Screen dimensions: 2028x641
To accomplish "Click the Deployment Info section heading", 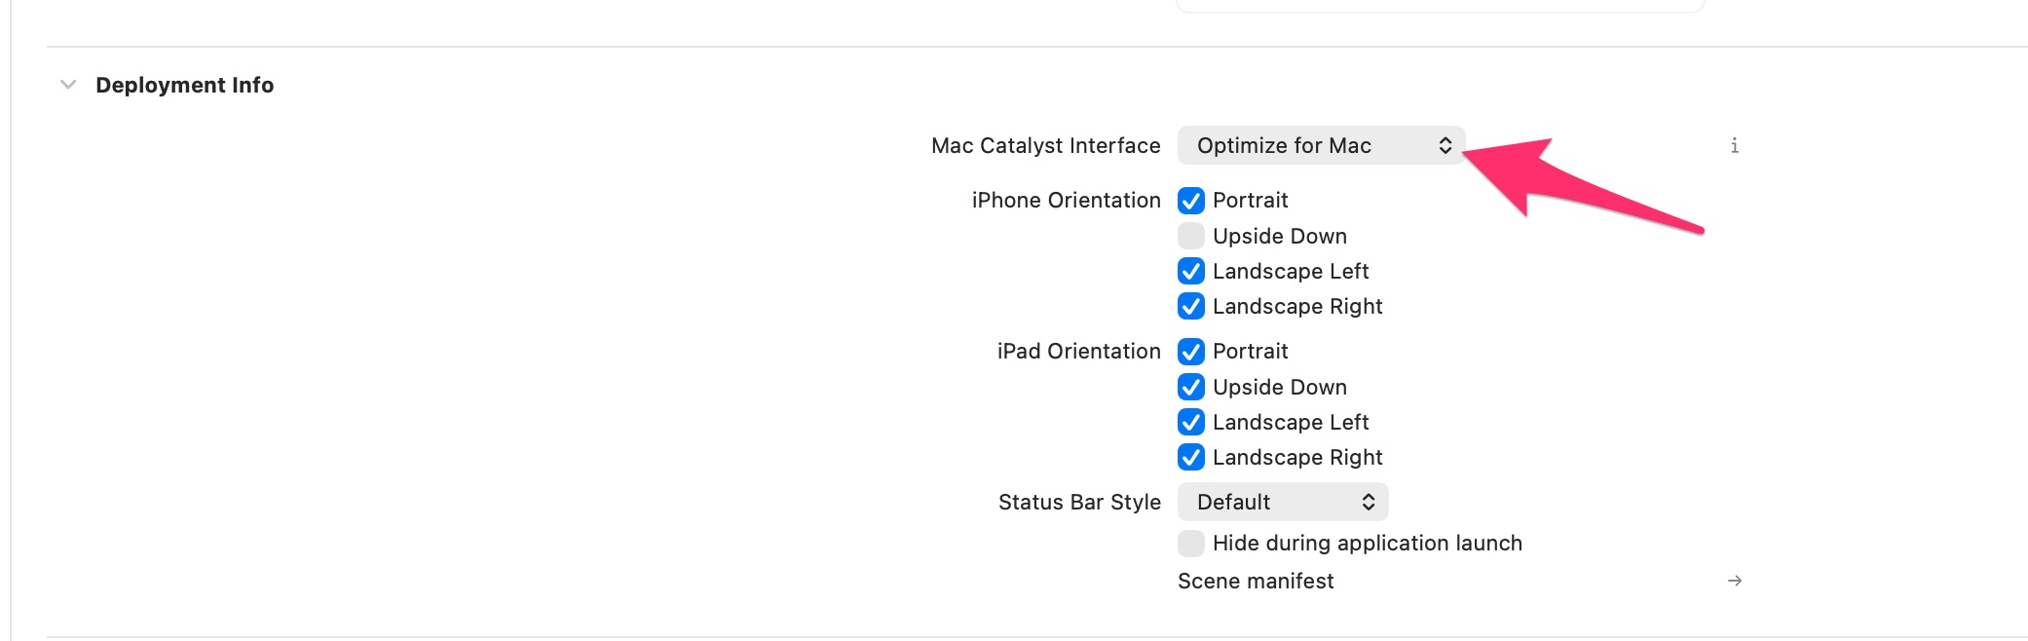I will click(x=184, y=85).
